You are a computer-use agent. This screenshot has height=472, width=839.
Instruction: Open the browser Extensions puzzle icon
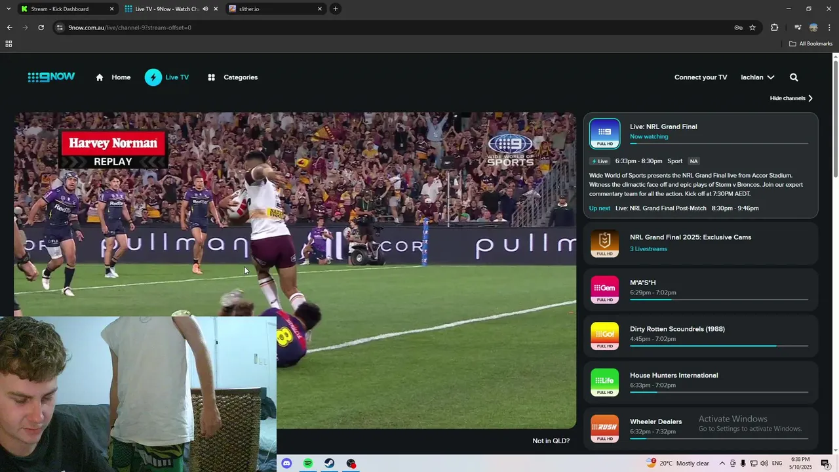[x=775, y=28]
